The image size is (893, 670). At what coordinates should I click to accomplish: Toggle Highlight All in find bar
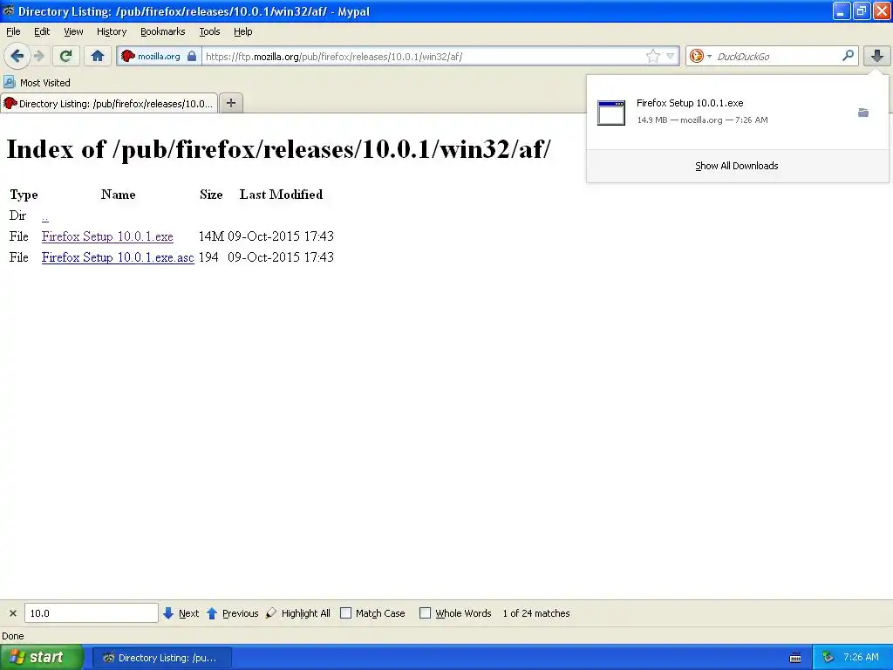click(298, 613)
